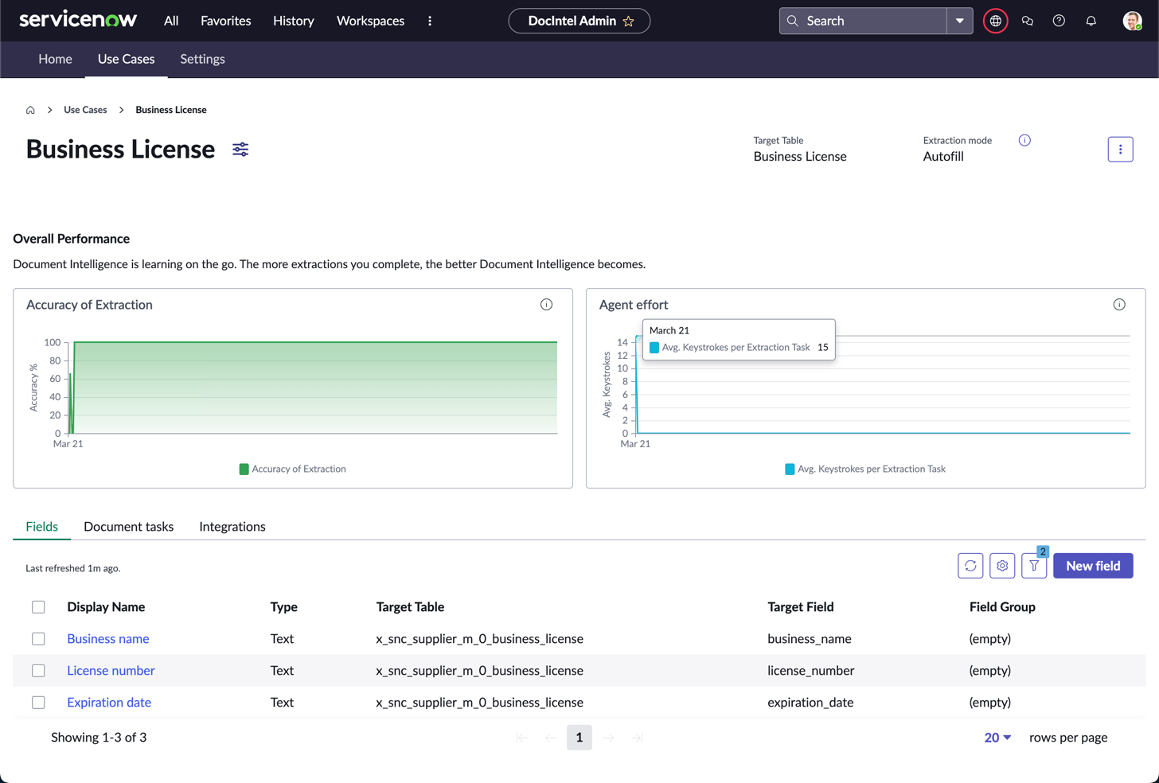
Task: Open the table settings gear icon
Action: click(1002, 566)
